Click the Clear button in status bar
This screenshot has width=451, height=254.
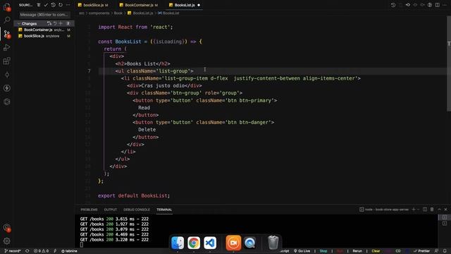click(376, 251)
